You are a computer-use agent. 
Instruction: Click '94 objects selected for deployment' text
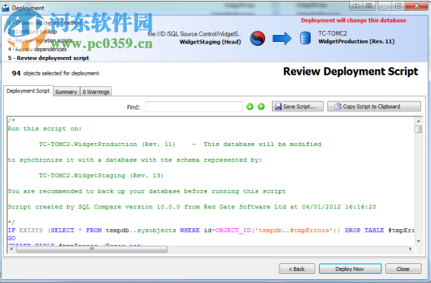tap(56, 73)
